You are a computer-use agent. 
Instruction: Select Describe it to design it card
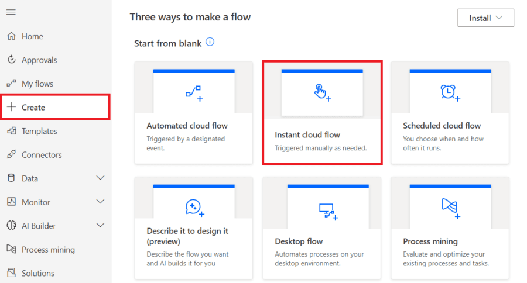[194, 228]
